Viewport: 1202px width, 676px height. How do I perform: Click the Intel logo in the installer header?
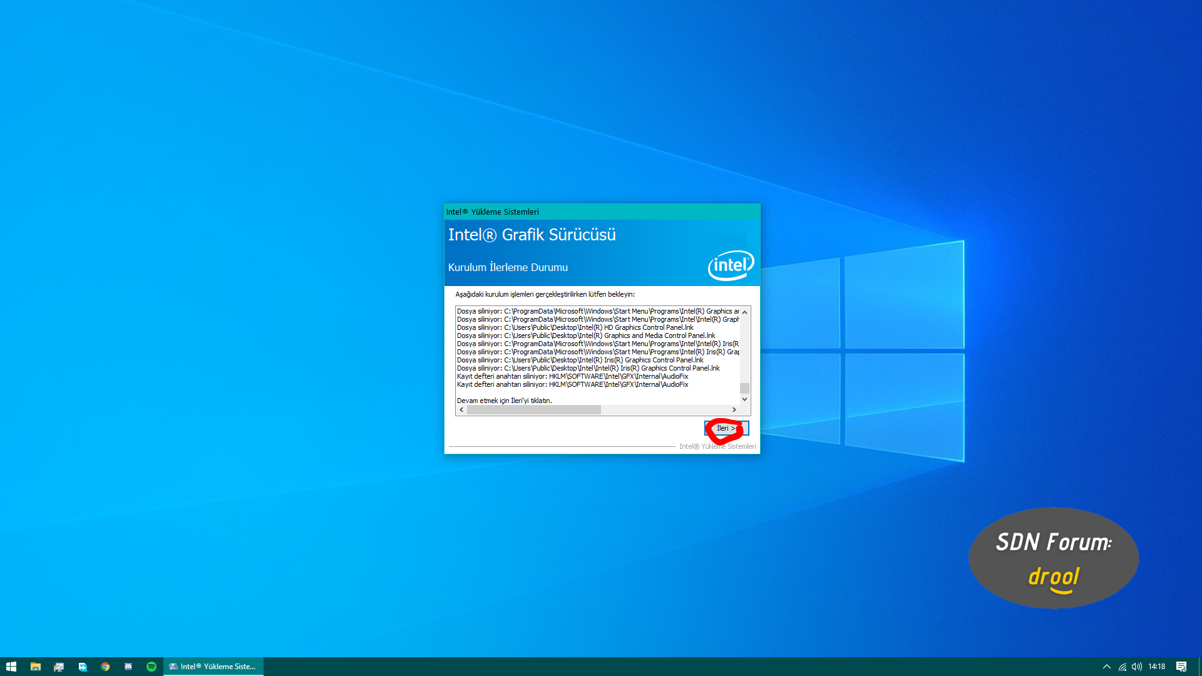coord(731,265)
